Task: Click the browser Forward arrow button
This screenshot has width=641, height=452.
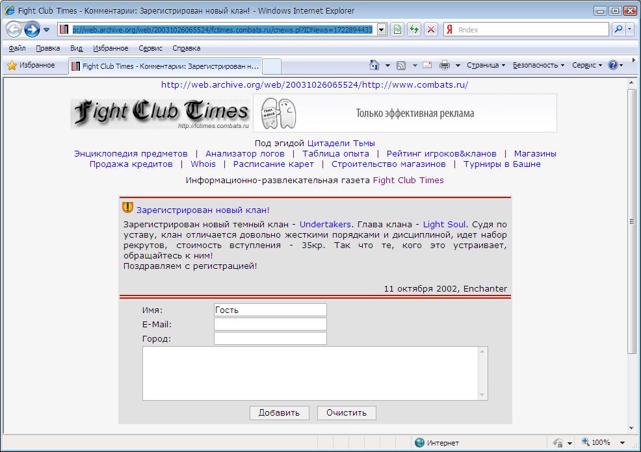Action: point(32,29)
